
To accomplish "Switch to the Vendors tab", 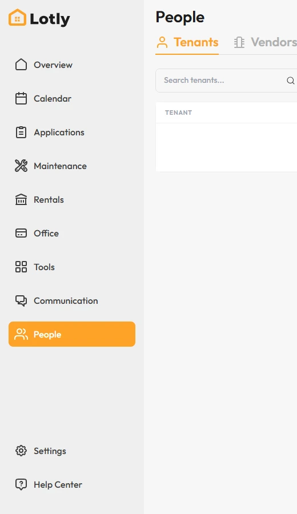I will 265,43.
